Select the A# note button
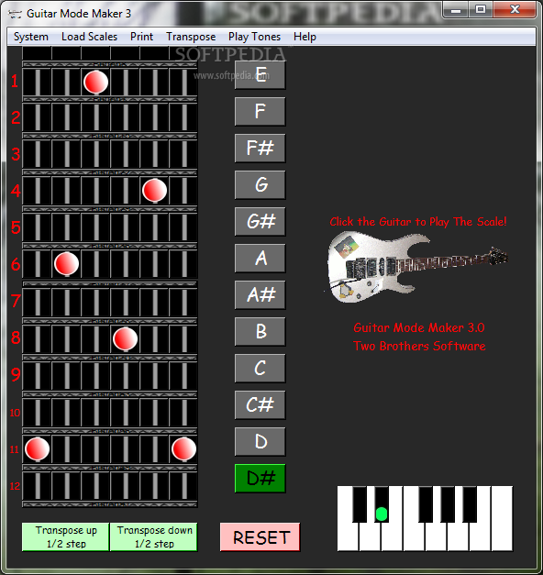This screenshot has width=543, height=575. tap(260, 294)
